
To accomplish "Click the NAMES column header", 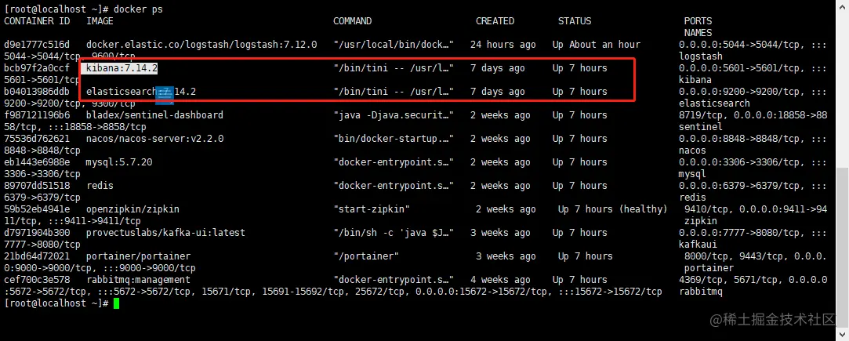I will (x=698, y=33).
